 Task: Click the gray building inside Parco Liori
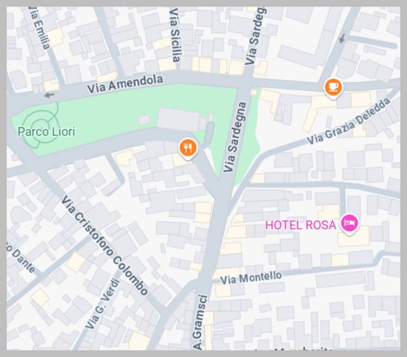[179, 119]
